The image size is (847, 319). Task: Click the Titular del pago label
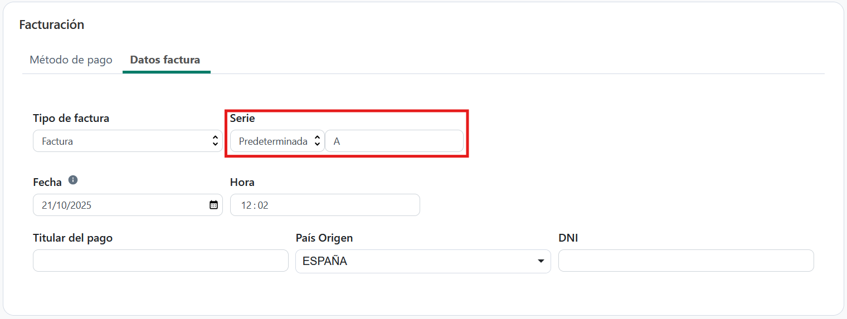click(x=73, y=238)
